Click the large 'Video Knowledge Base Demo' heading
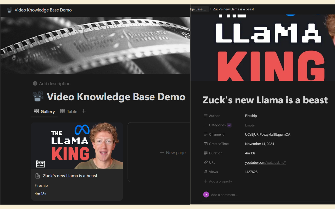Image resolution: width=335 pixels, height=209 pixels. 116,97
